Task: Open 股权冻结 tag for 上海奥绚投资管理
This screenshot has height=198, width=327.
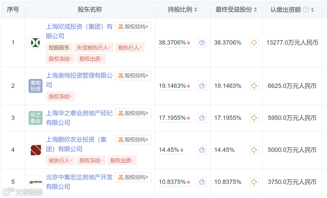Action: 61,96
